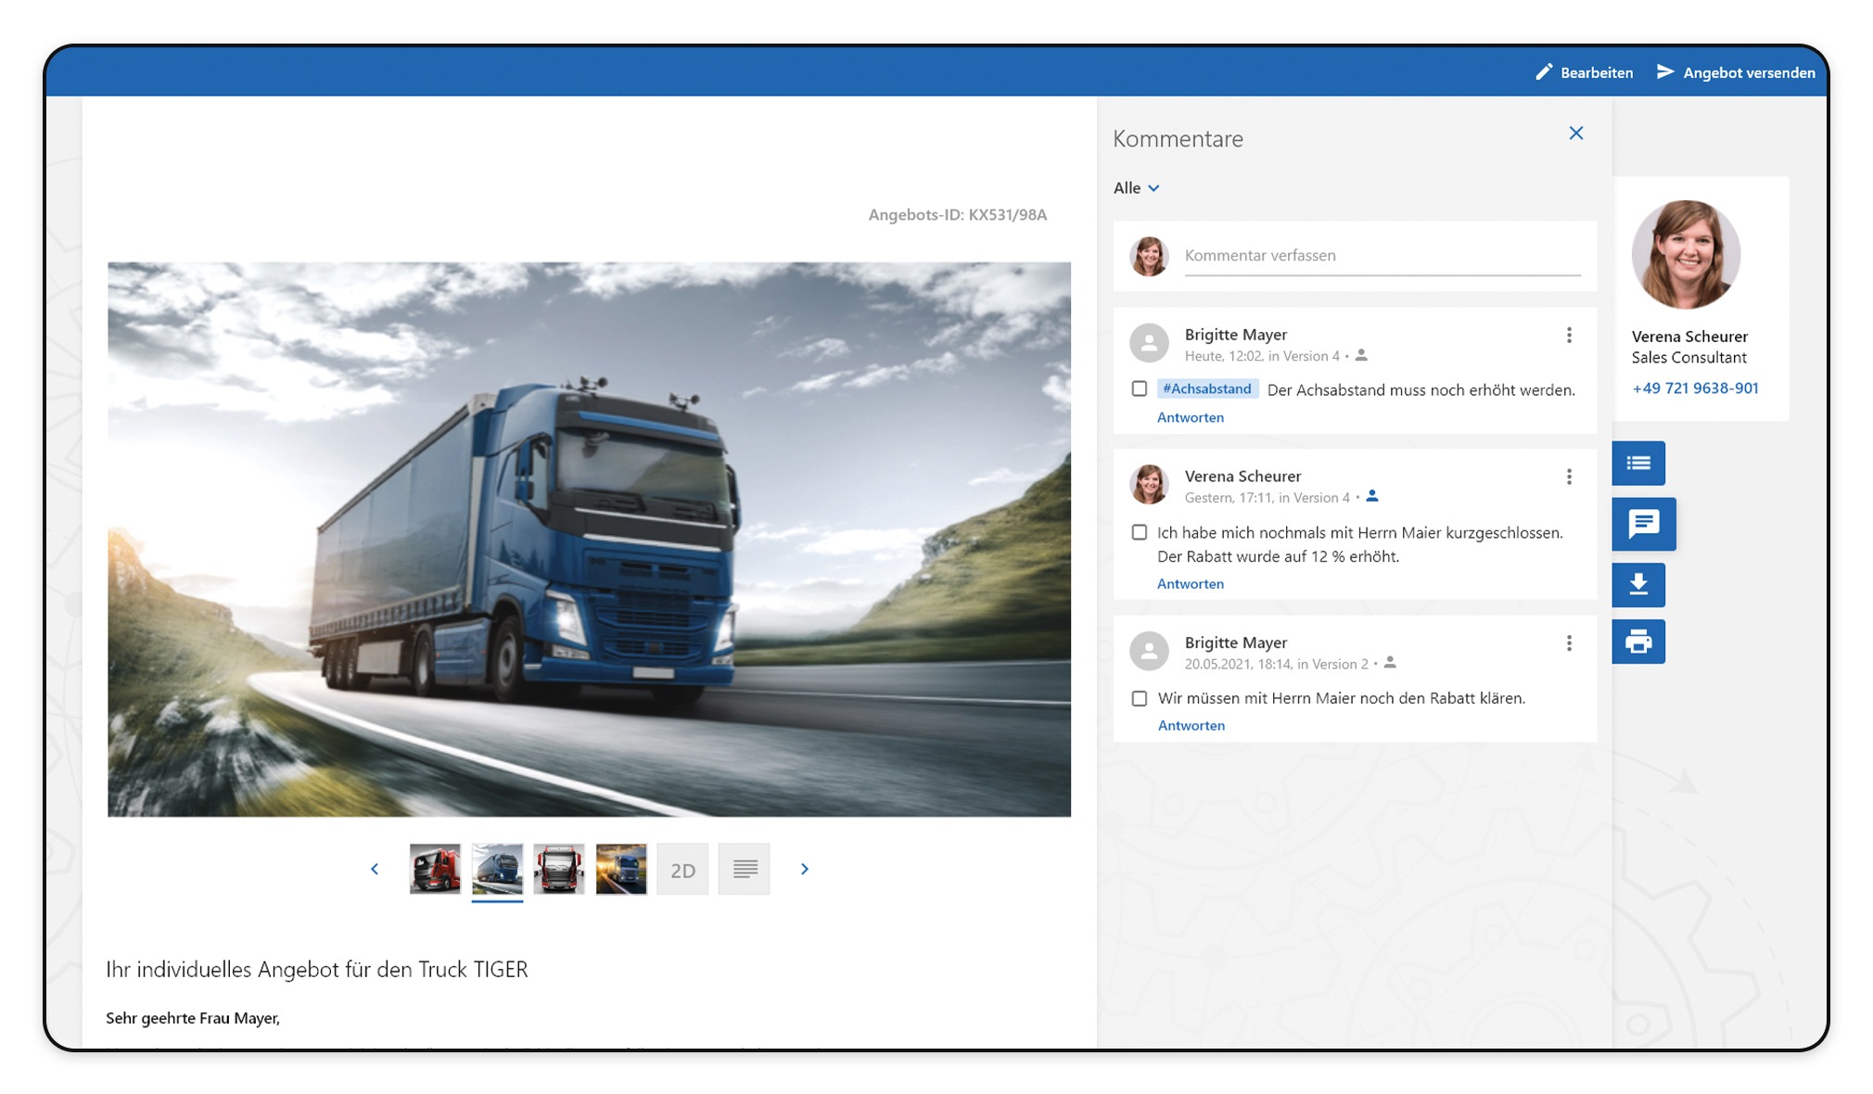The image size is (1873, 1094).
Task: Go to next gallery thumbnails with right chevron
Action: click(805, 869)
